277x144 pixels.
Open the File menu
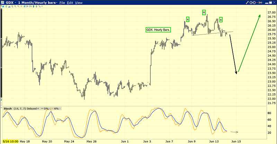(x=62, y=3)
